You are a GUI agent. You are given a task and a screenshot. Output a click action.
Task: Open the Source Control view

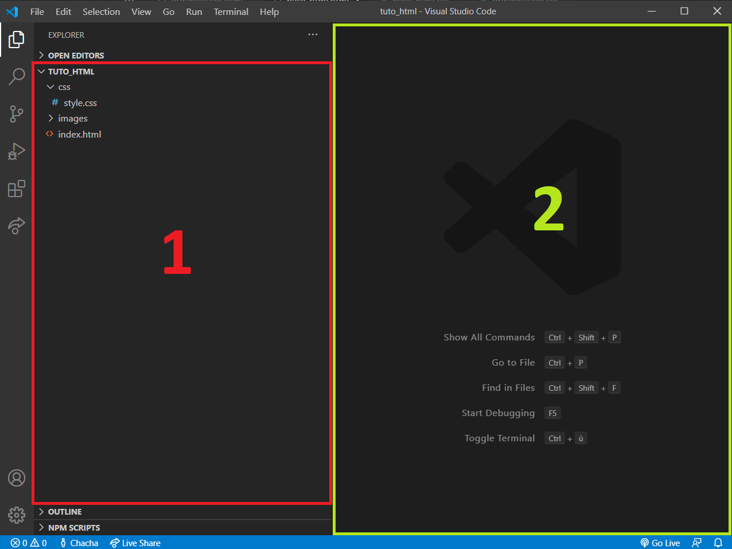point(17,114)
